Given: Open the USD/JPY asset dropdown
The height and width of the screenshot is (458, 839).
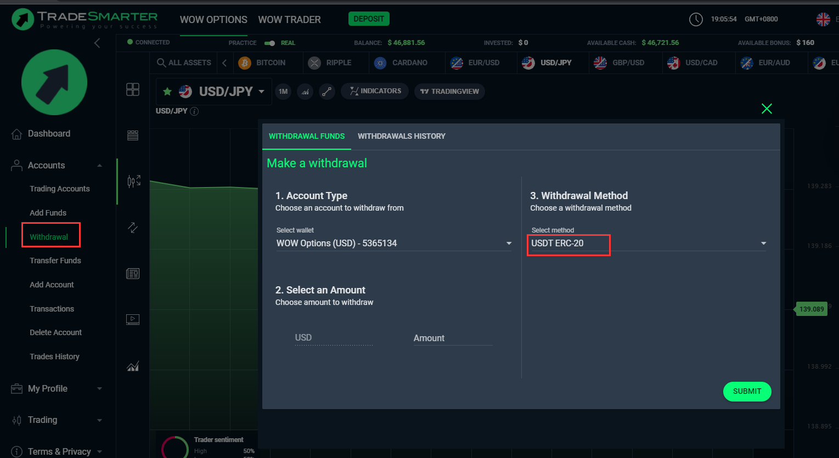Looking at the screenshot, I should coord(261,92).
